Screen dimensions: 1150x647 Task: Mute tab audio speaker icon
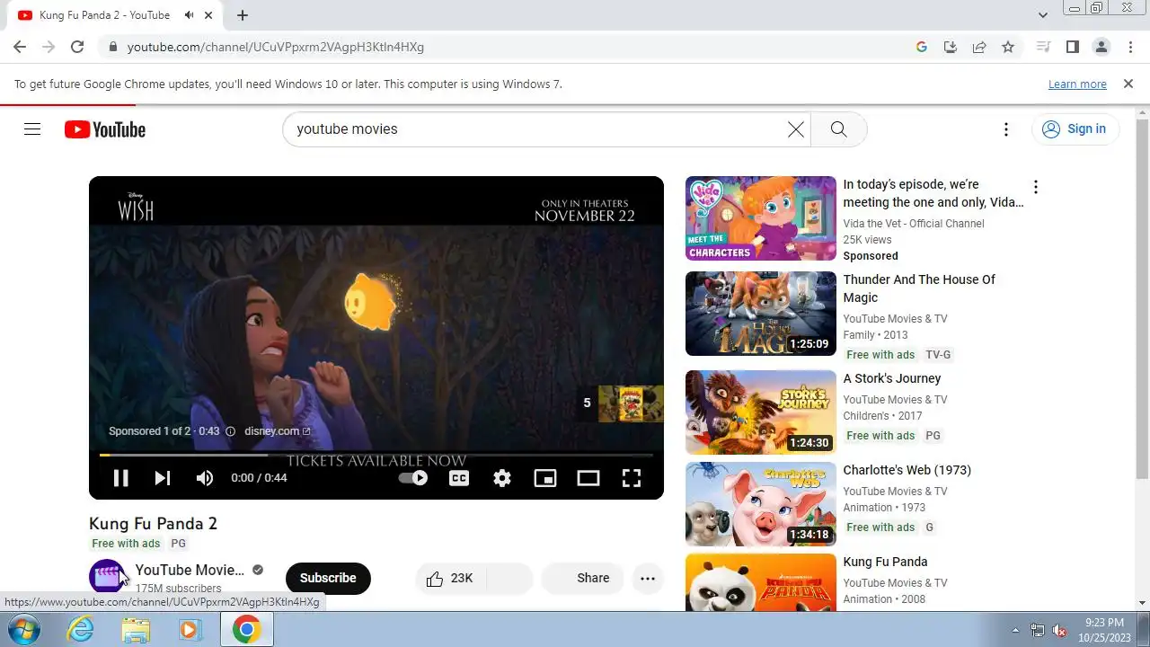(x=189, y=15)
